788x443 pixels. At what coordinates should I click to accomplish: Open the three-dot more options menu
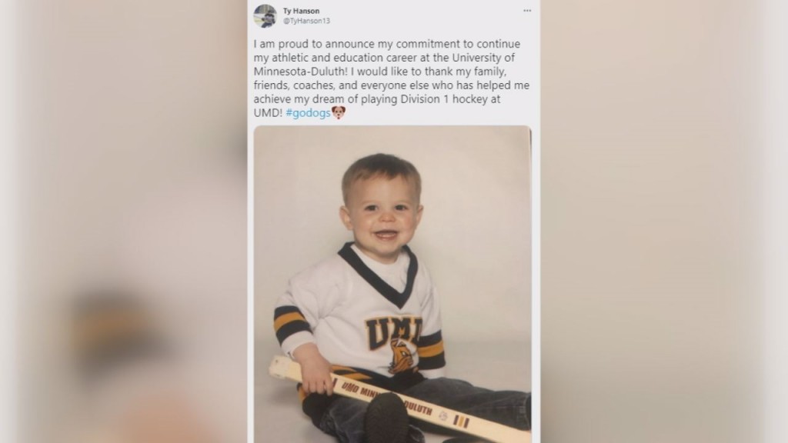526,11
